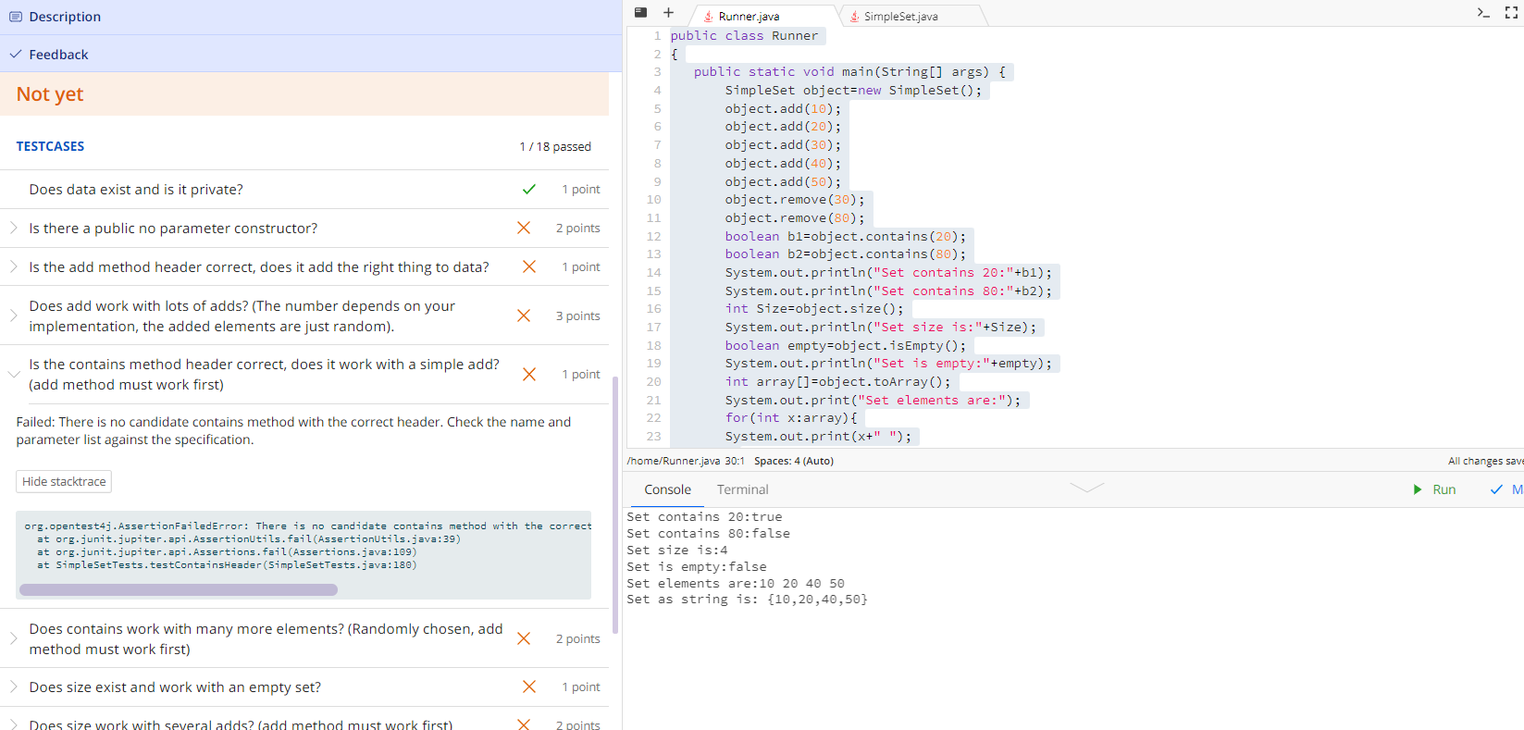Click the code line 'object.remove(30);'

pyautogui.click(x=795, y=200)
